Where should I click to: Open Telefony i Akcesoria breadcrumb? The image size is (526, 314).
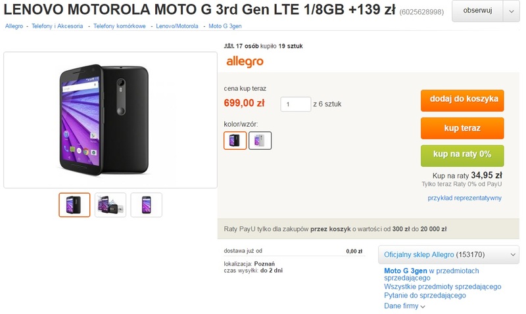pos(57,26)
